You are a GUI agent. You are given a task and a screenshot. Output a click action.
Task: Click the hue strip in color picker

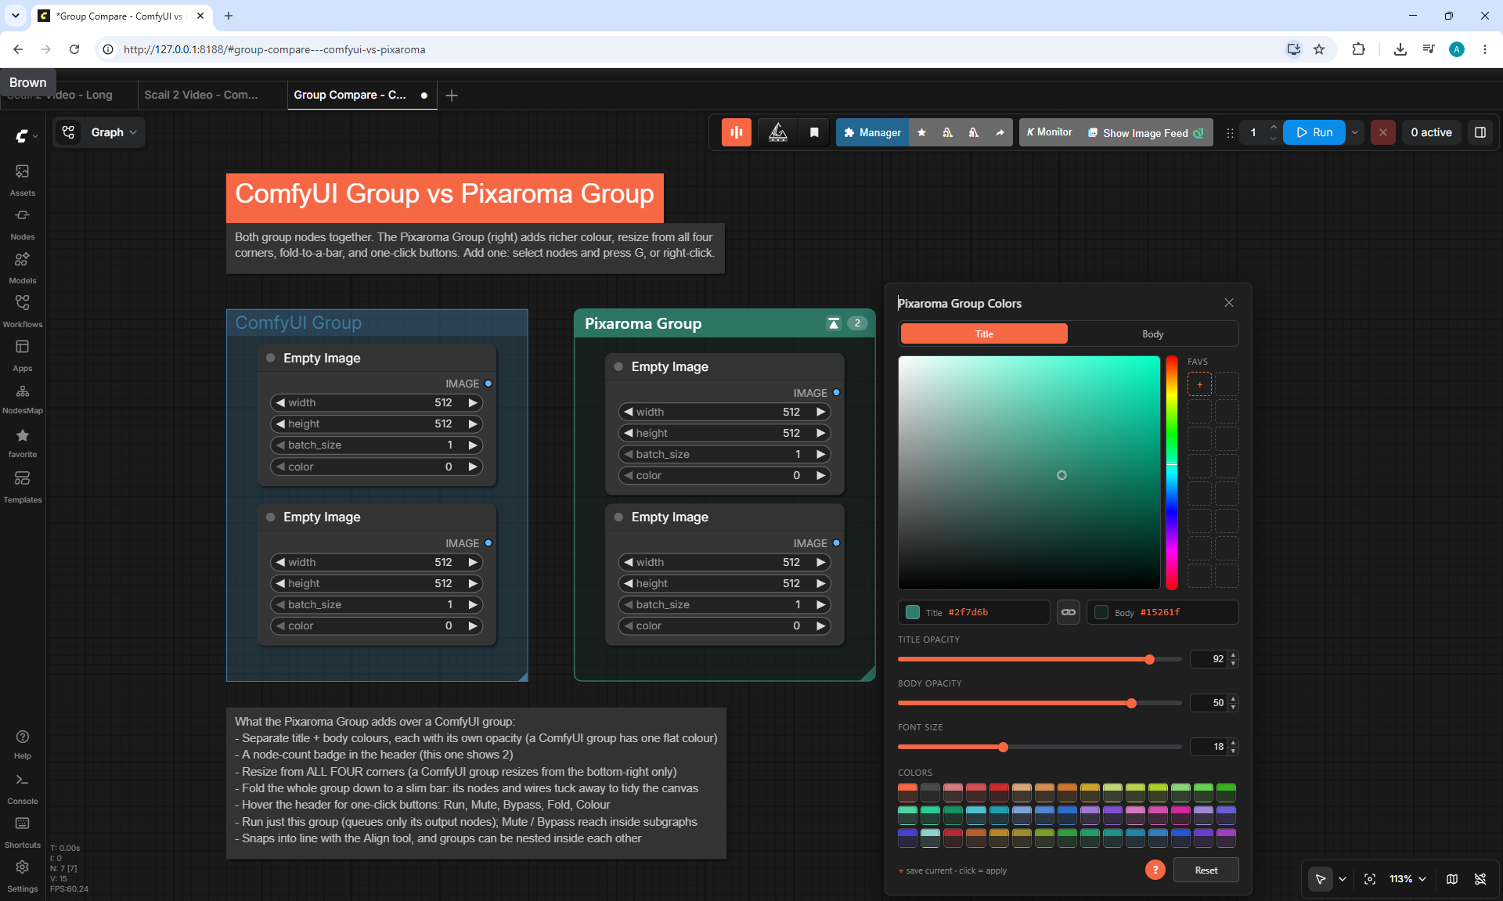click(1171, 473)
